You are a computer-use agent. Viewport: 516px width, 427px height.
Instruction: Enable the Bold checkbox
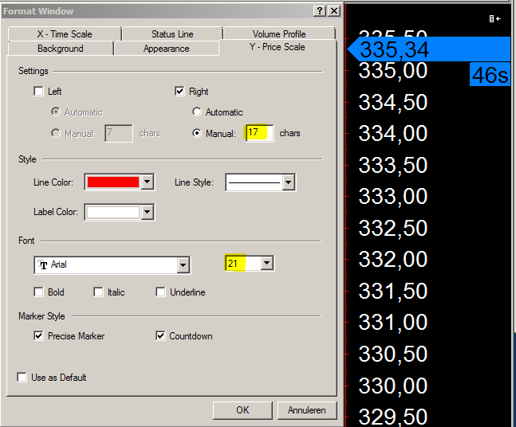38,292
